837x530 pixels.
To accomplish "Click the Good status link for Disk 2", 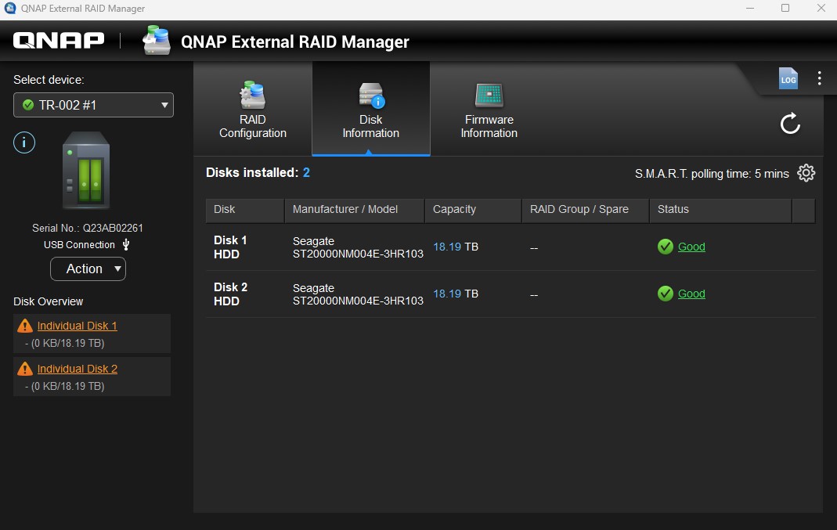I will pyautogui.click(x=691, y=294).
